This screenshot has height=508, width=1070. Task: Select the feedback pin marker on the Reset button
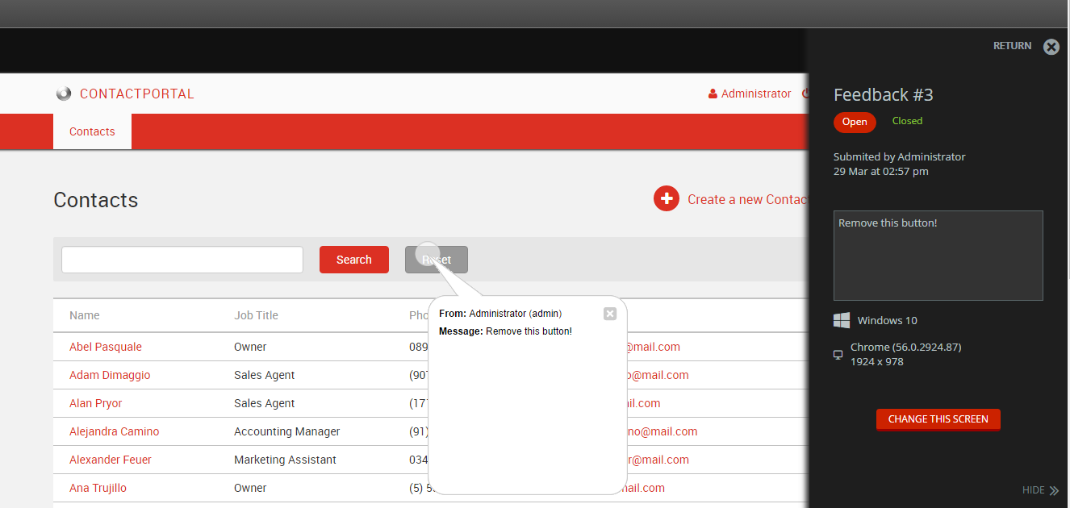(x=428, y=251)
